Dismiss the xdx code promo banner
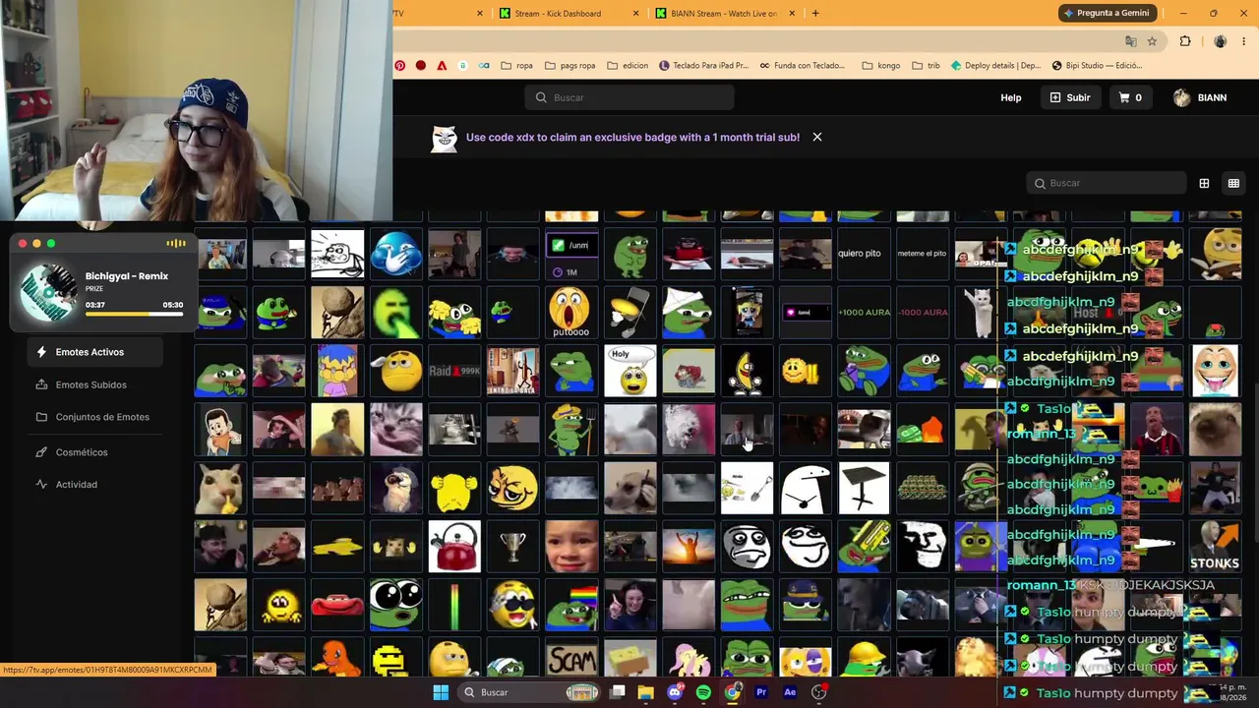The height and width of the screenshot is (708, 1259). click(817, 137)
